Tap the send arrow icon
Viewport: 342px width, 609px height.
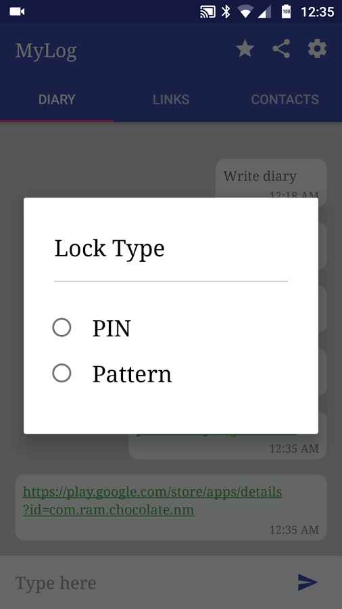pos(308,582)
